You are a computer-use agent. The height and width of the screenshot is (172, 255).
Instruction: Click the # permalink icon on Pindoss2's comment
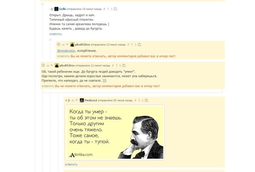(x=135, y=100)
